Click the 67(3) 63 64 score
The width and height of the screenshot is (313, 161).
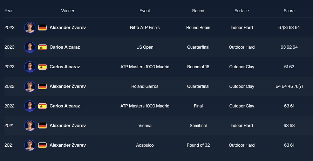pyautogui.click(x=289, y=28)
